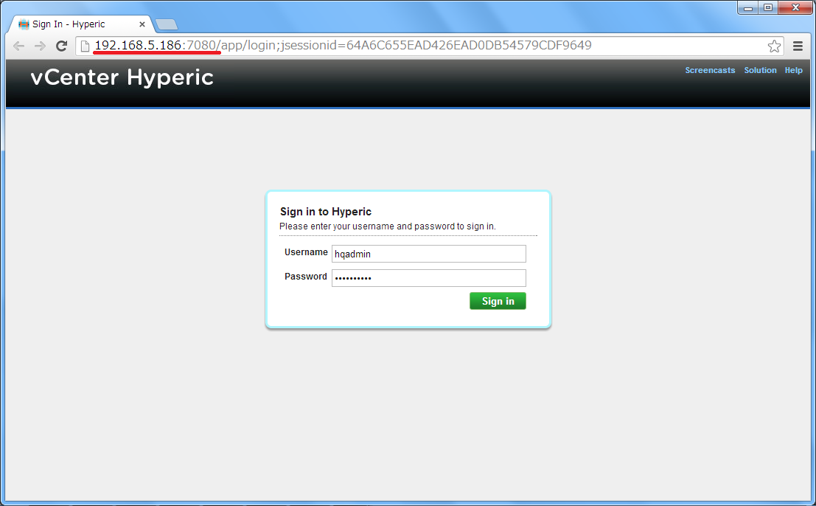Image resolution: width=816 pixels, height=506 pixels.
Task: Maximize the browser window
Action: (x=768, y=7)
